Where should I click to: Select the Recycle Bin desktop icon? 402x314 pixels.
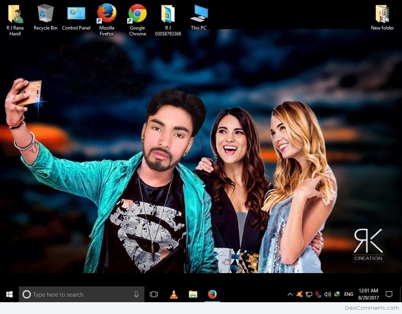coord(46,17)
